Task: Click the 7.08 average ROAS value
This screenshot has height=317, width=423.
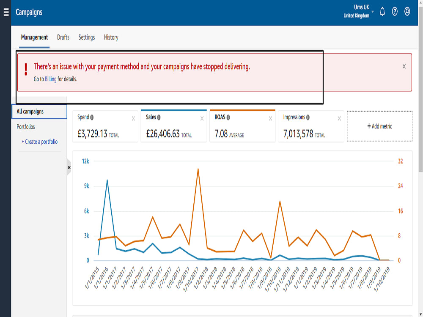Action: [221, 134]
